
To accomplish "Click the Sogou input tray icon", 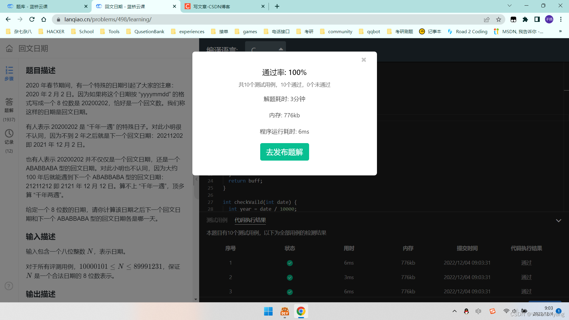I will 493,311.
